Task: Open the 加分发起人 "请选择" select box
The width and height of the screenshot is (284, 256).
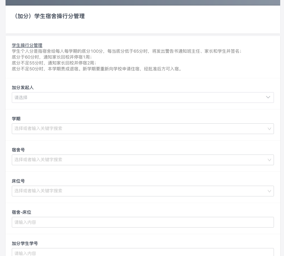Action: tap(139, 97)
